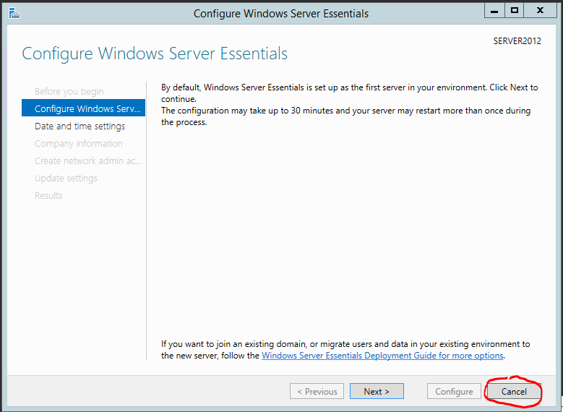Open the Company information step
563x412 pixels.
(78, 143)
